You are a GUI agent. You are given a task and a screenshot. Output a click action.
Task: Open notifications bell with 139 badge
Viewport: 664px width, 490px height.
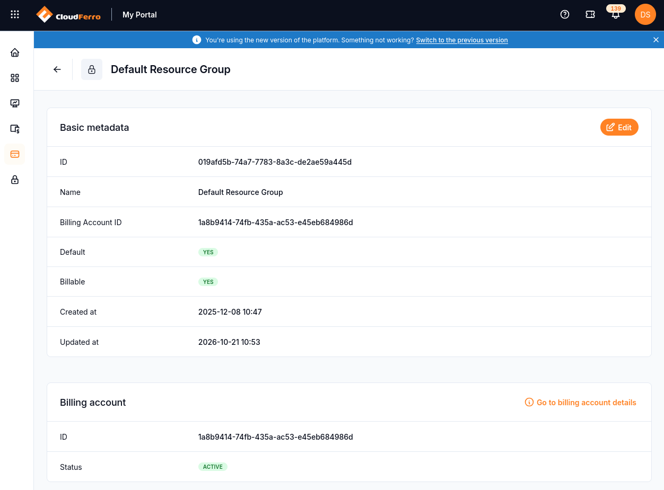(x=616, y=14)
